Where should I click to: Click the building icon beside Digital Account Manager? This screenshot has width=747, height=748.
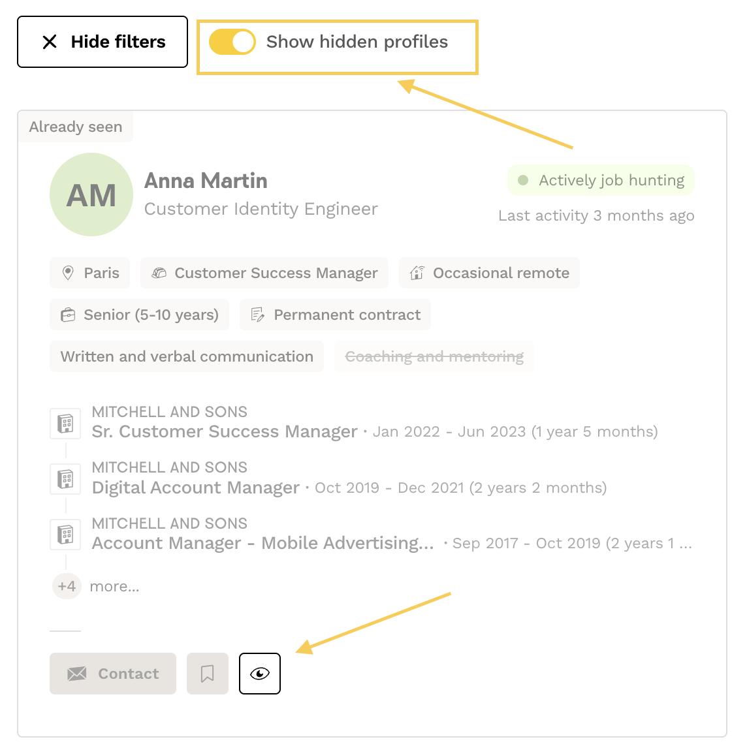click(65, 479)
